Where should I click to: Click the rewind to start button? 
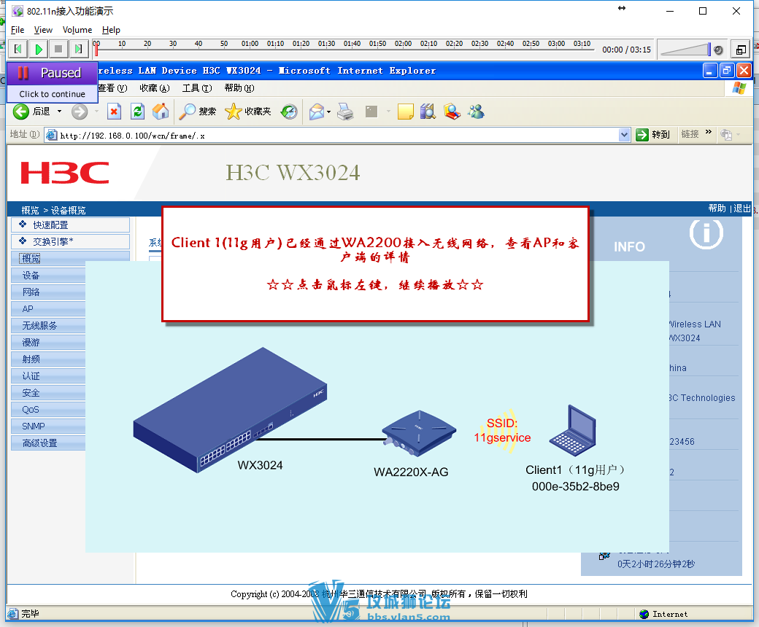click(18, 49)
